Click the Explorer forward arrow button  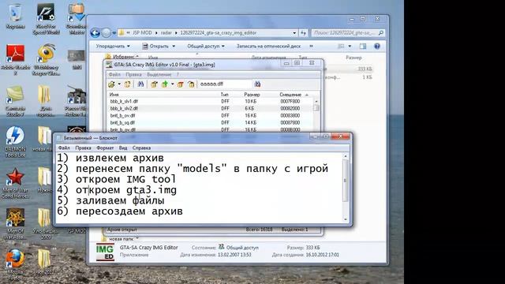click(x=106, y=33)
